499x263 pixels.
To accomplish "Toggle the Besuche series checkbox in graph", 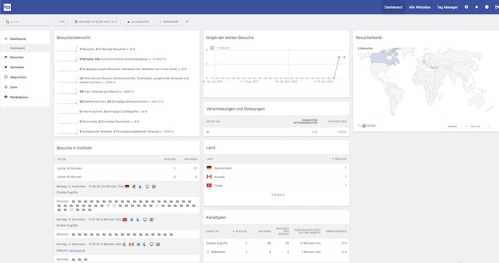I will click(212, 48).
